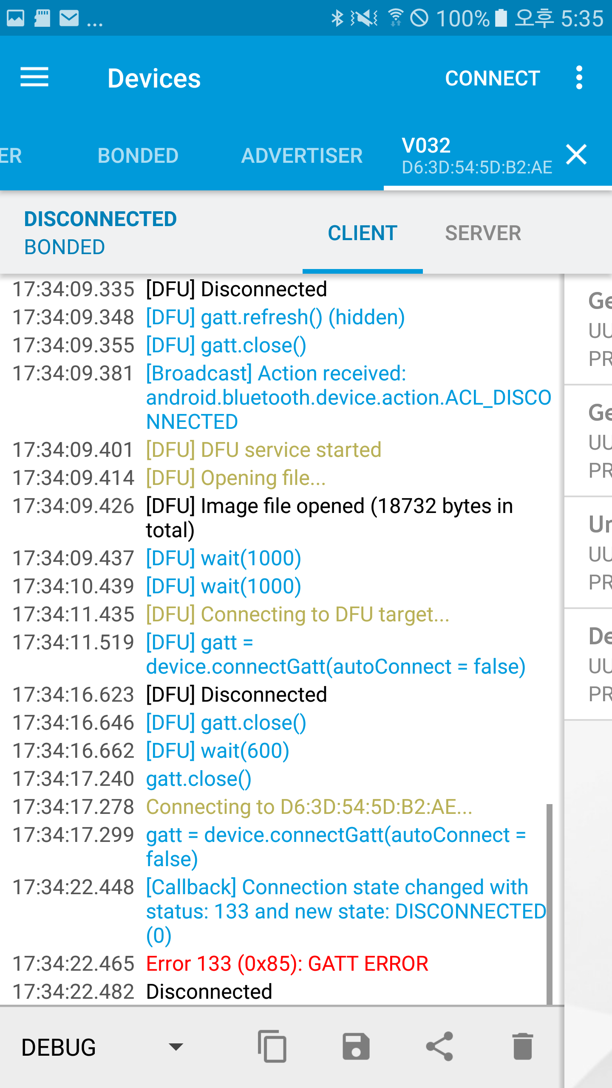The image size is (612, 1088).
Task: Switch to the ADVERTISER tab
Action: coord(302,155)
